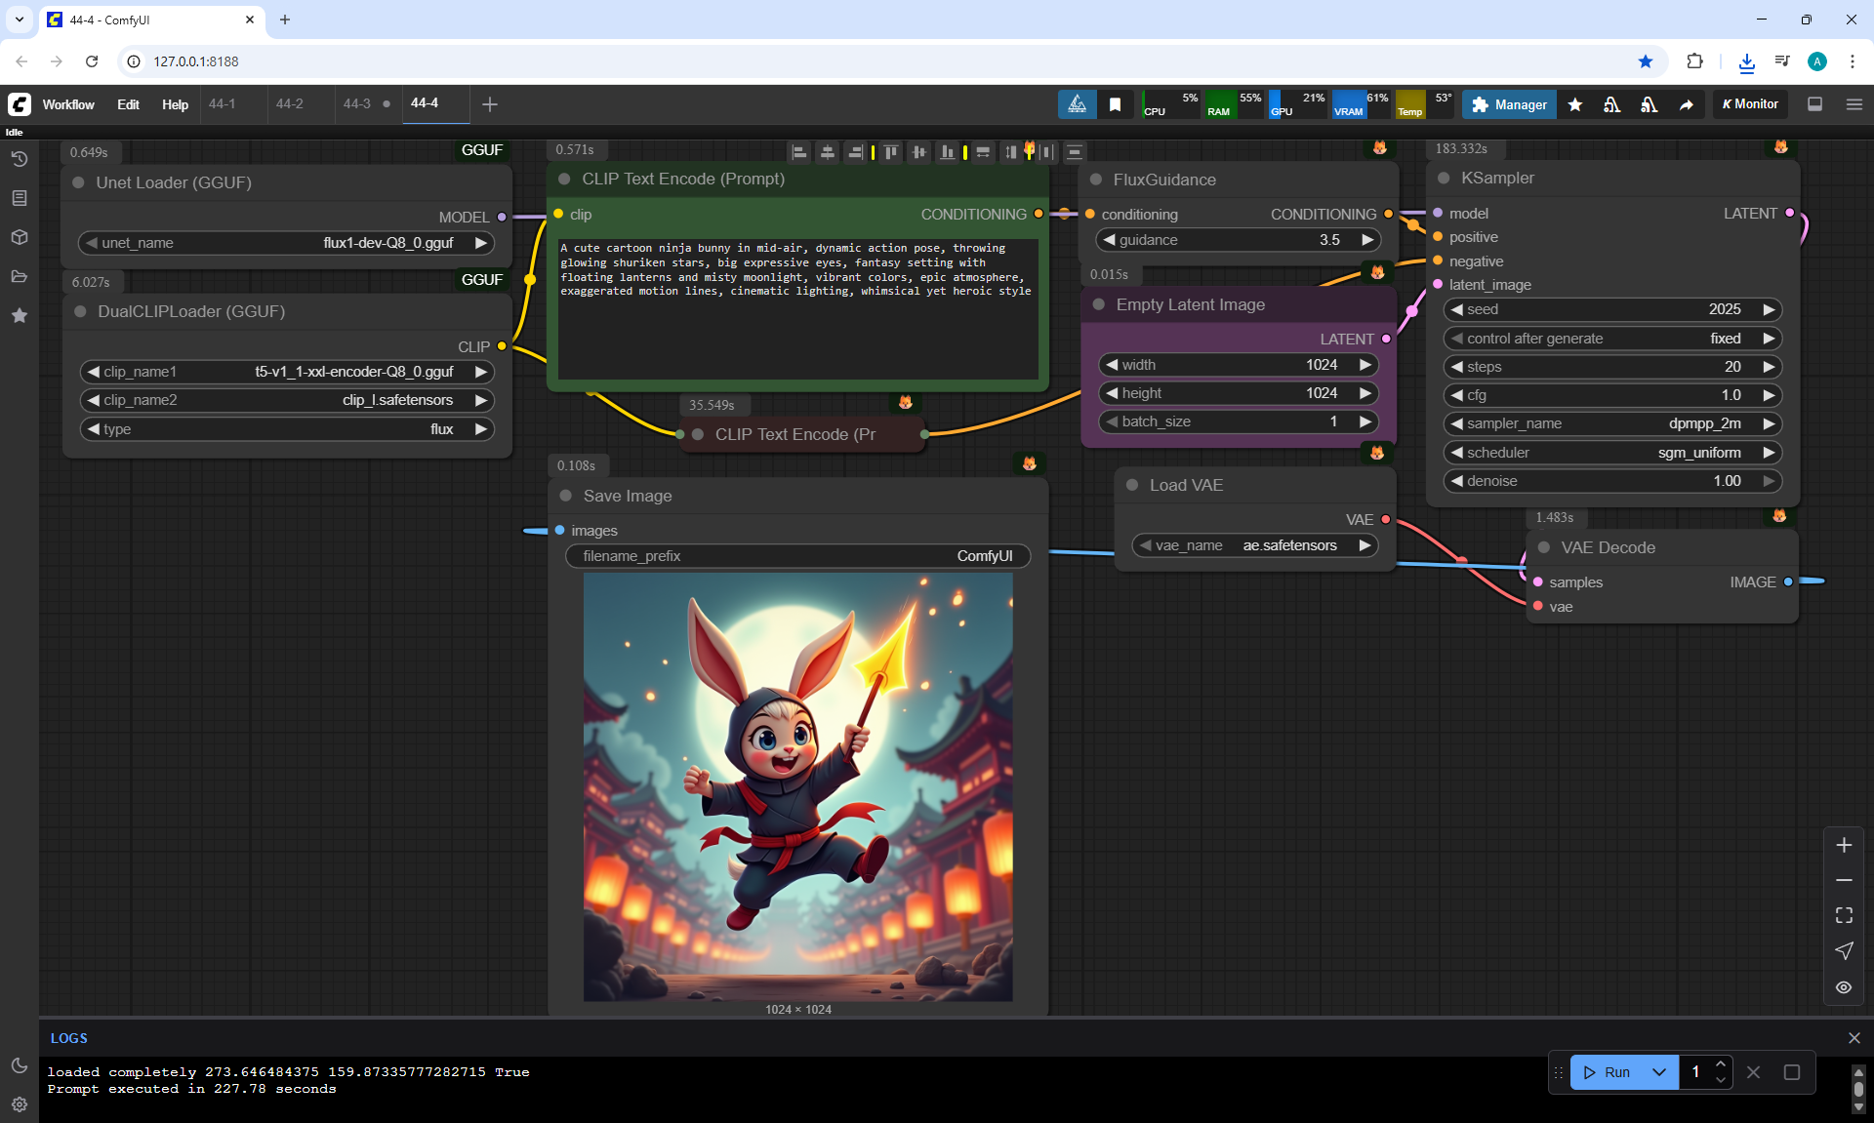
Task: Toggle dark theme moon icon
Action: pos(19,1065)
